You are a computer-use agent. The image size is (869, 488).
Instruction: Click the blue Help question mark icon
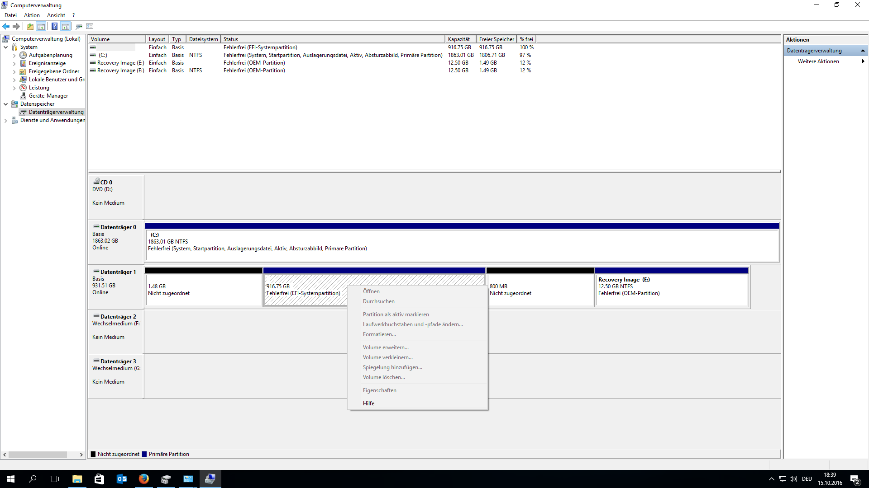point(54,26)
